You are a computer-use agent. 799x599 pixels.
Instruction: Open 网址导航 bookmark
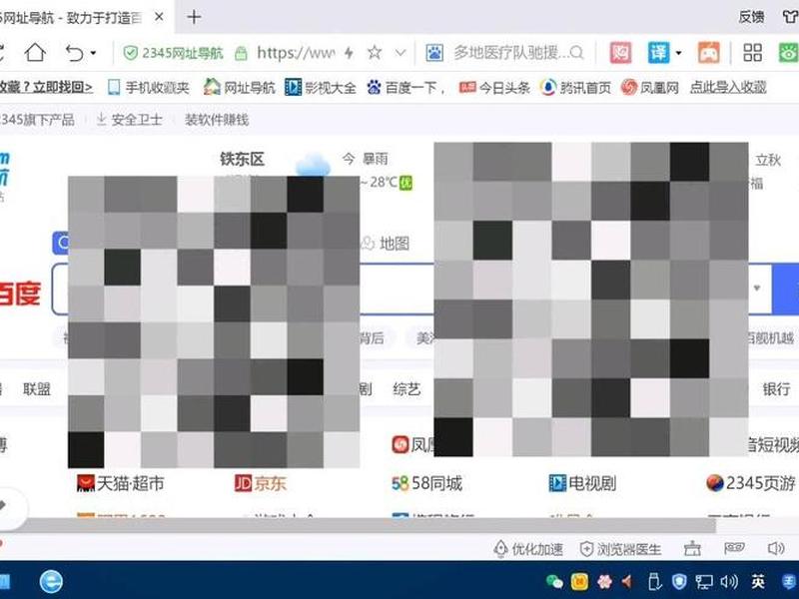239,88
